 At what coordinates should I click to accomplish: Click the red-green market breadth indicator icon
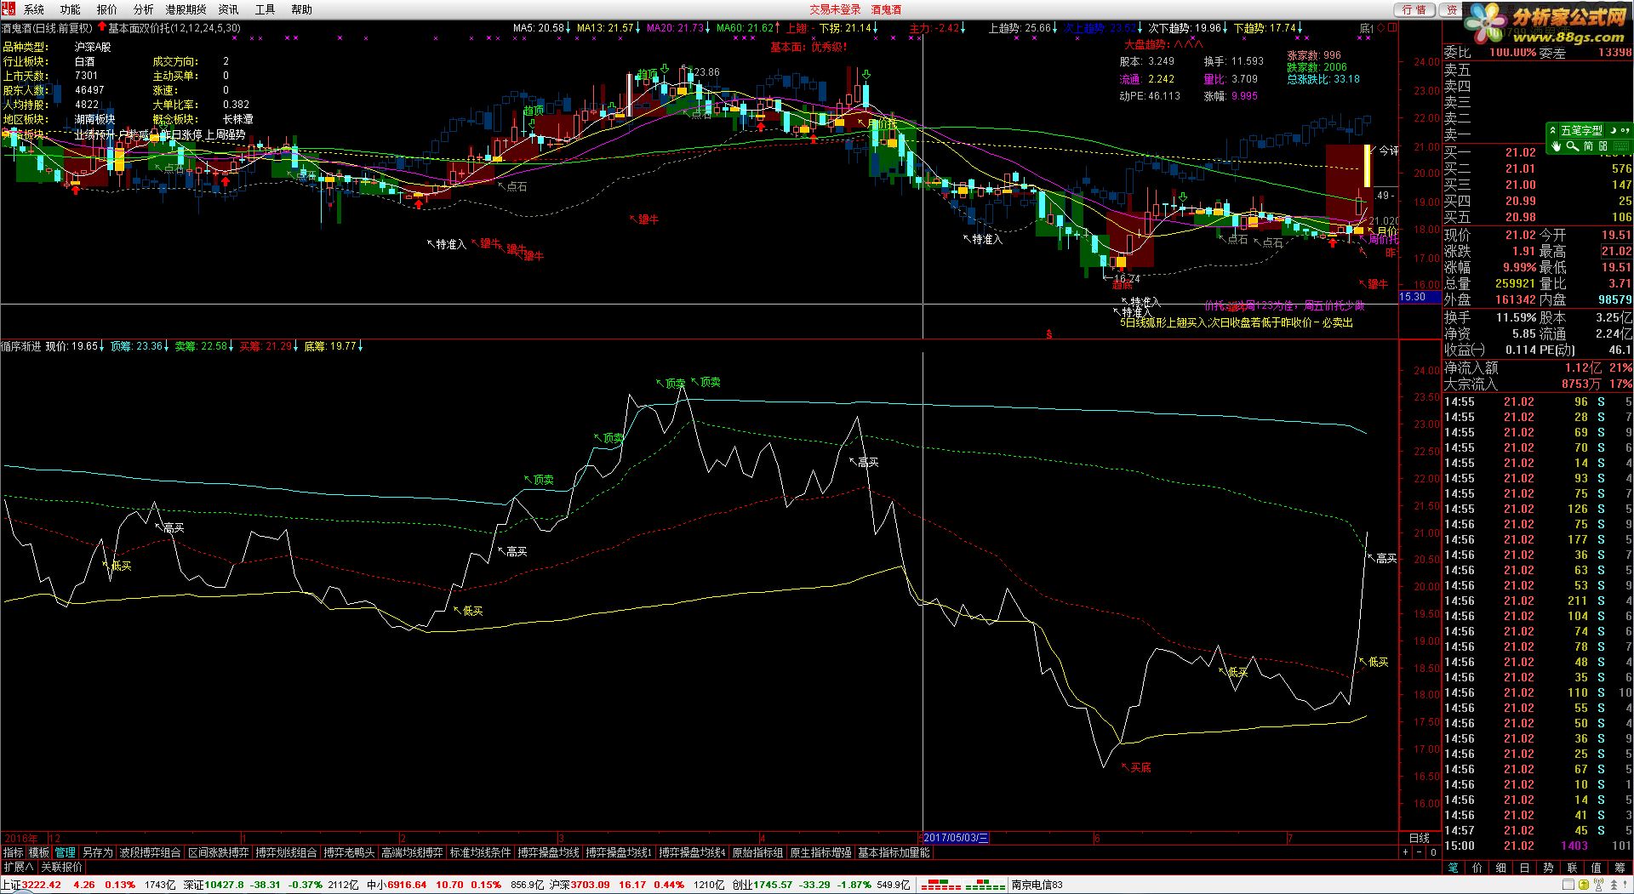tap(963, 885)
